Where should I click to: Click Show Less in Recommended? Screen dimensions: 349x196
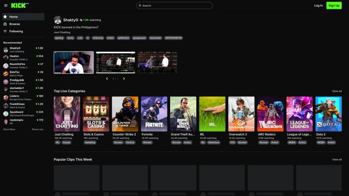click(x=38, y=129)
